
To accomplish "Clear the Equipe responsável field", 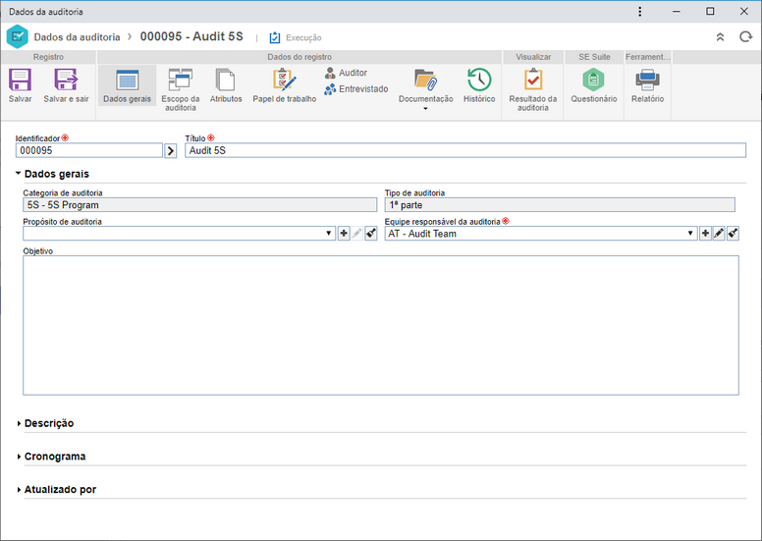I will click(733, 234).
